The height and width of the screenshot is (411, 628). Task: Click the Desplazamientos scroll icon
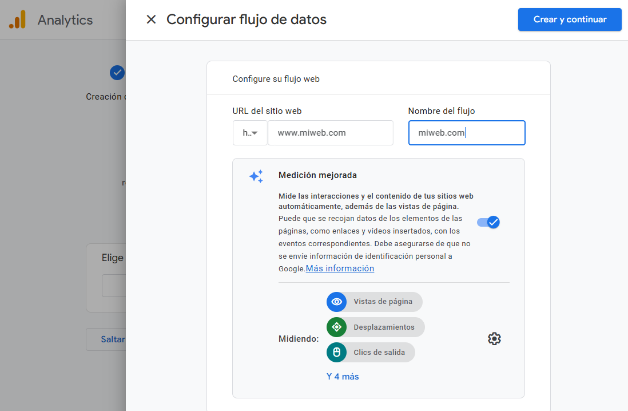pos(336,327)
